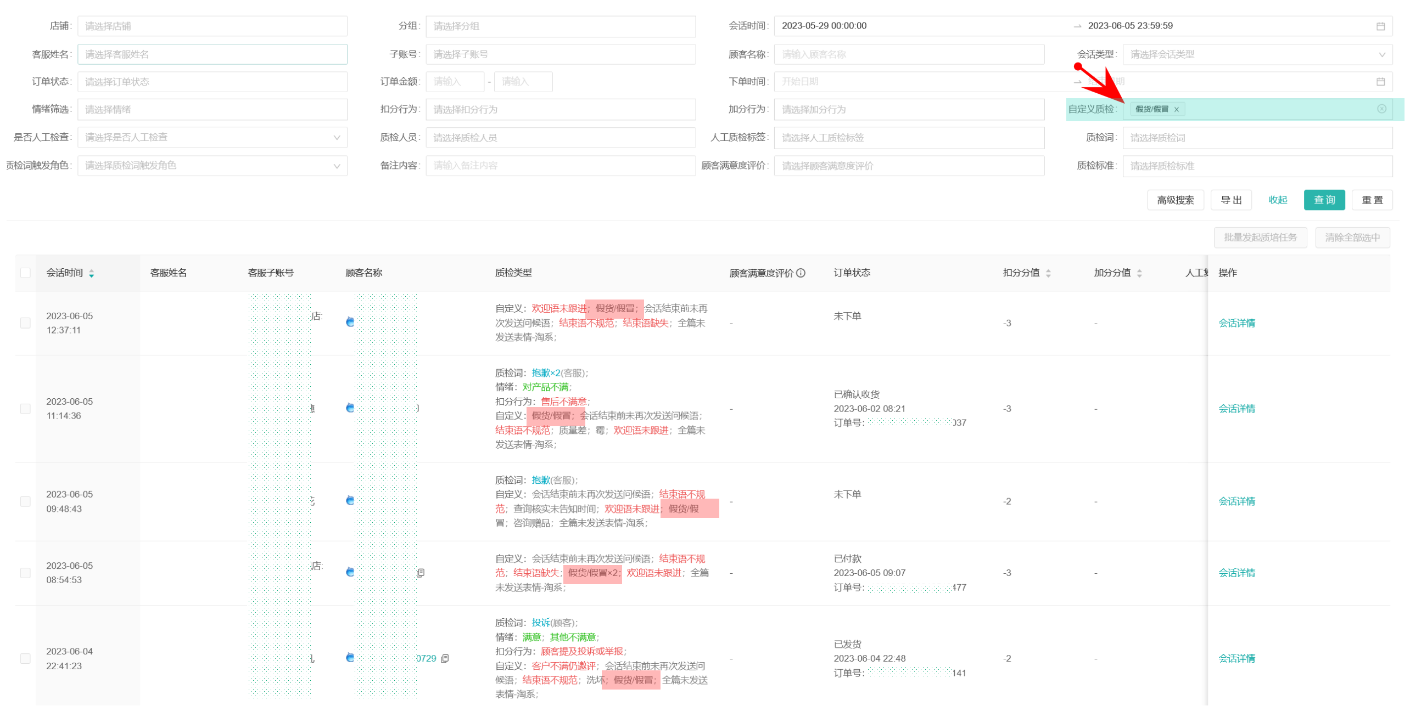The height and width of the screenshot is (706, 1410).
Task: Open the 质检词触发角色 dropdown
Action: 212,166
